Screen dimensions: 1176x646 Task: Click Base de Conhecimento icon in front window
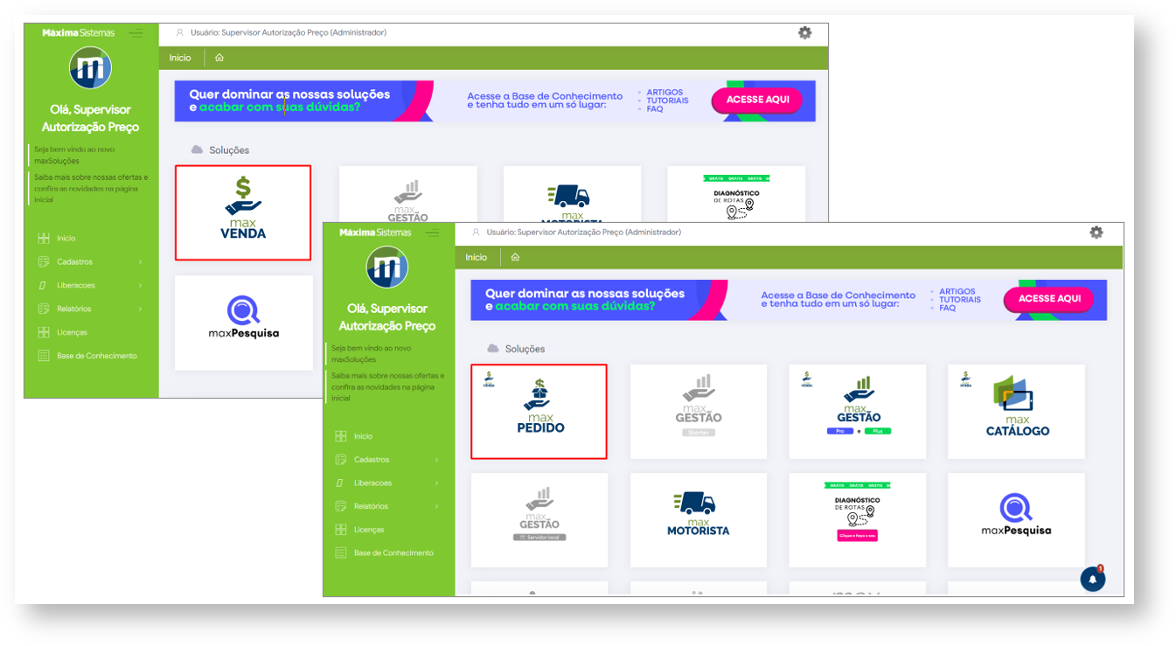341,553
